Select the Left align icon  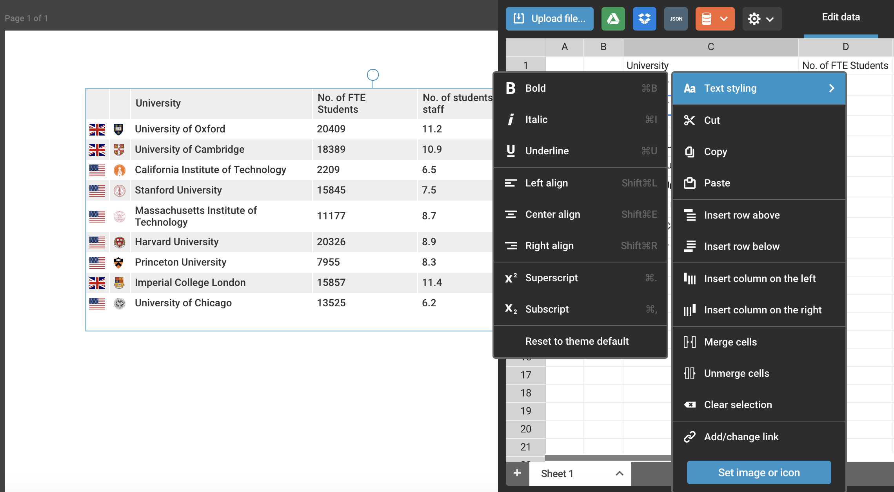pyautogui.click(x=509, y=183)
